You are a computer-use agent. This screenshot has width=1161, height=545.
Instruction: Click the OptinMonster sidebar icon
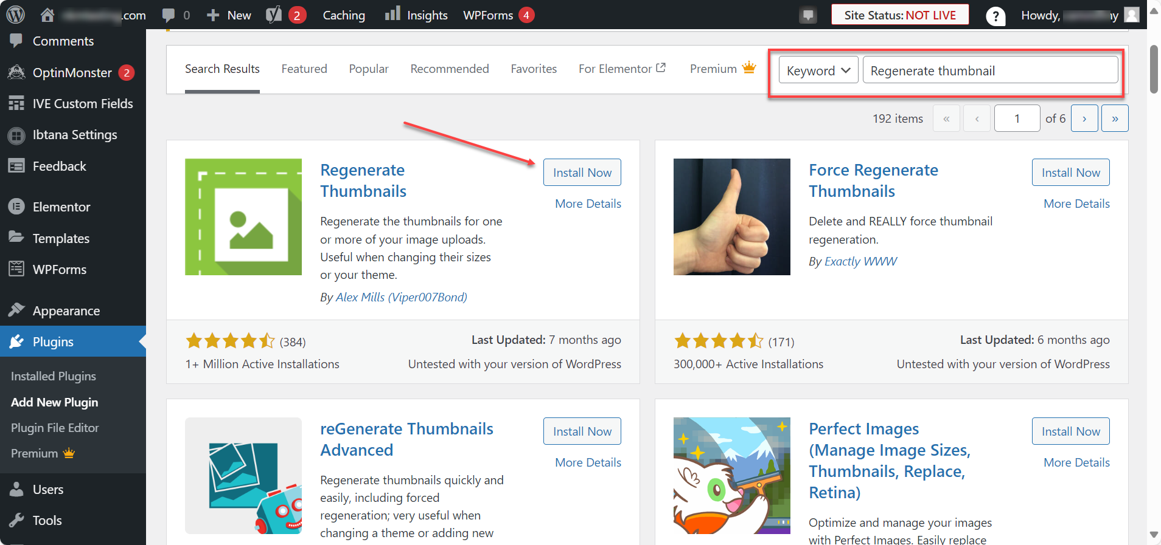pos(16,72)
